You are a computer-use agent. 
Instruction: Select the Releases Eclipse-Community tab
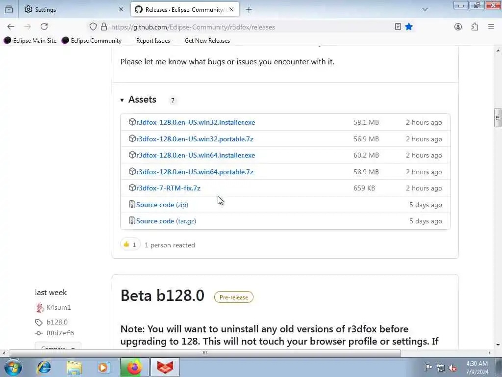[x=185, y=10]
